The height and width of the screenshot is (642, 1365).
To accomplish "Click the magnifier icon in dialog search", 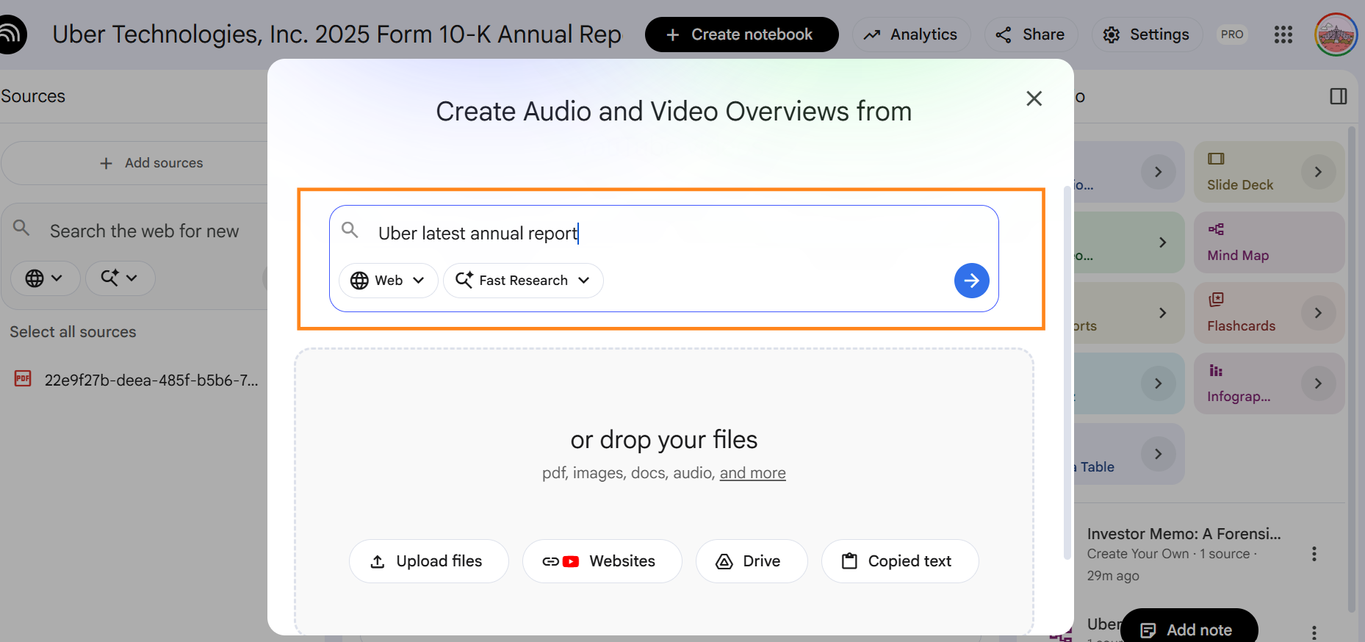I will click(350, 230).
